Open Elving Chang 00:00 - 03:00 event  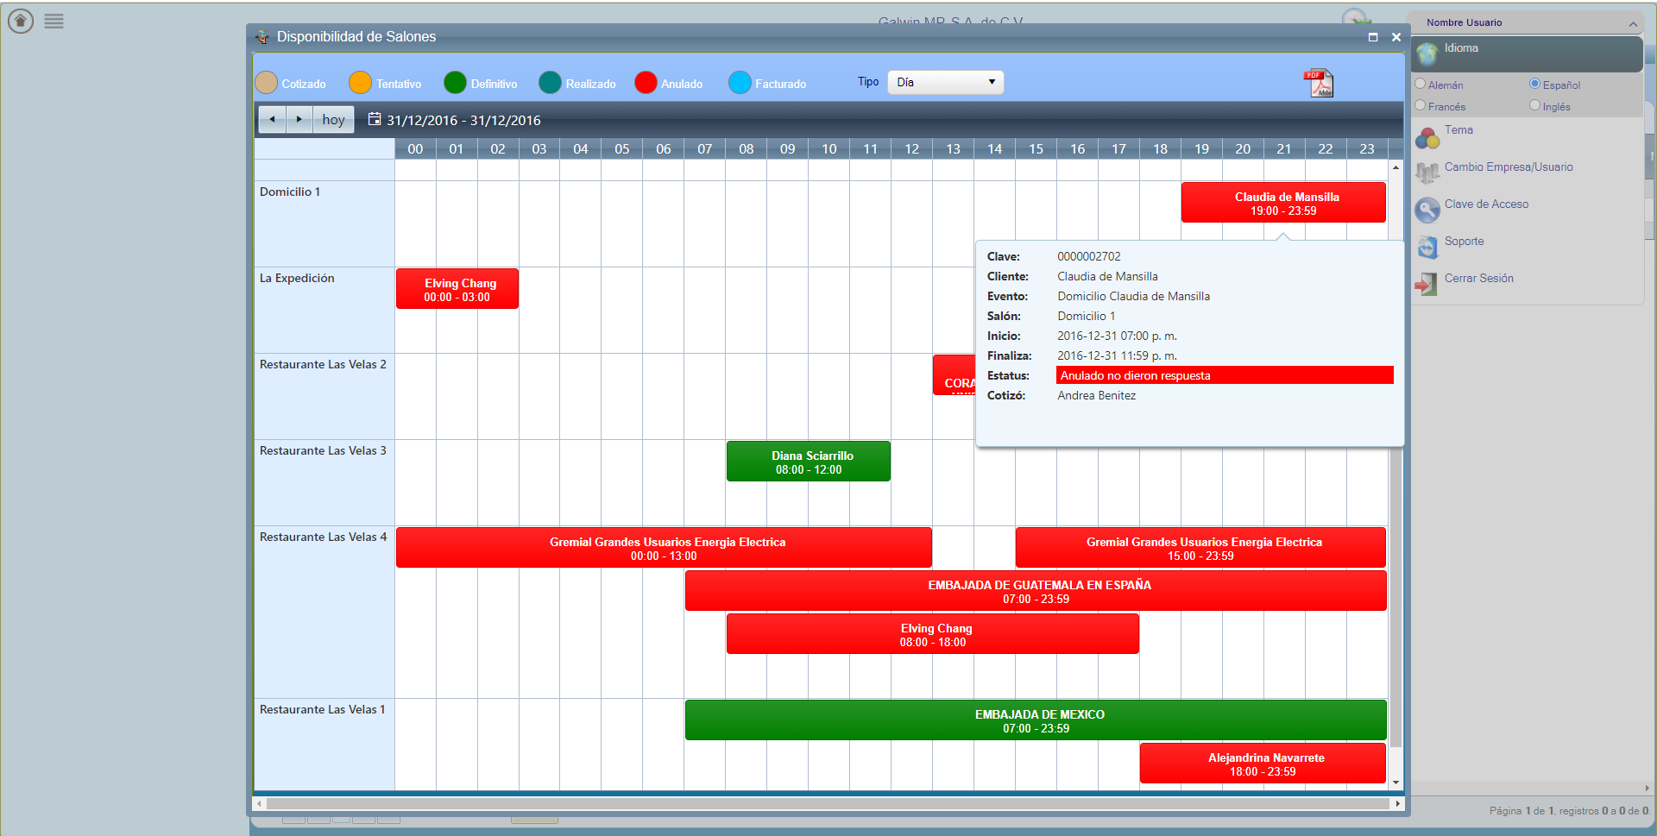[457, 289]
